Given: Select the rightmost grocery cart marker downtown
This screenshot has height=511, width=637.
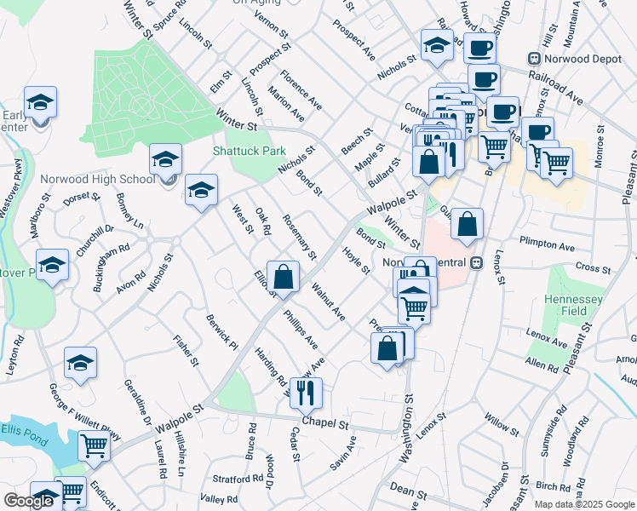Looking at the screenshot, I should (557, 164).
